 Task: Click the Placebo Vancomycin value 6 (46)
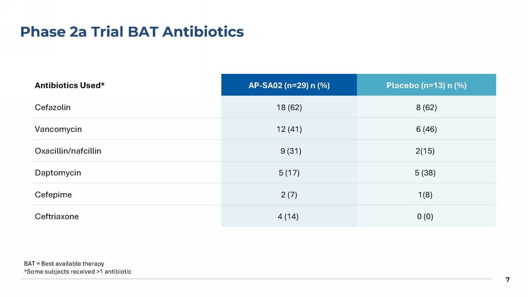pyautogui.click(x=426, y=129)
